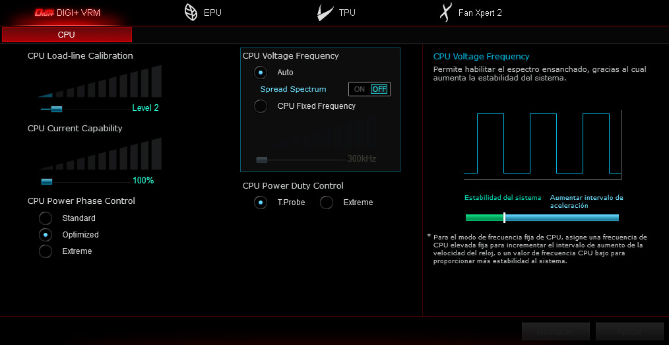Viewport: 669px width, 345px height.
Task: Select T.Probe for CPU Power Duty Control
Action: 261,203
